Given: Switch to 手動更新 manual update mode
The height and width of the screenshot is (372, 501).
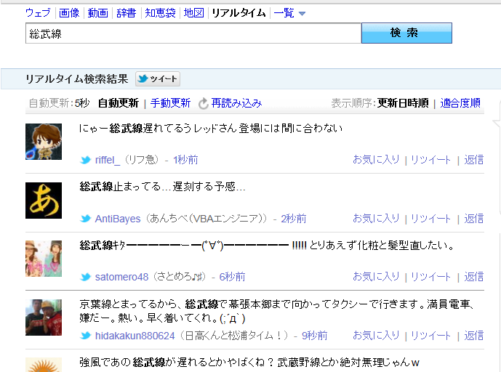Looking at the screenshot, I should 170,103.
